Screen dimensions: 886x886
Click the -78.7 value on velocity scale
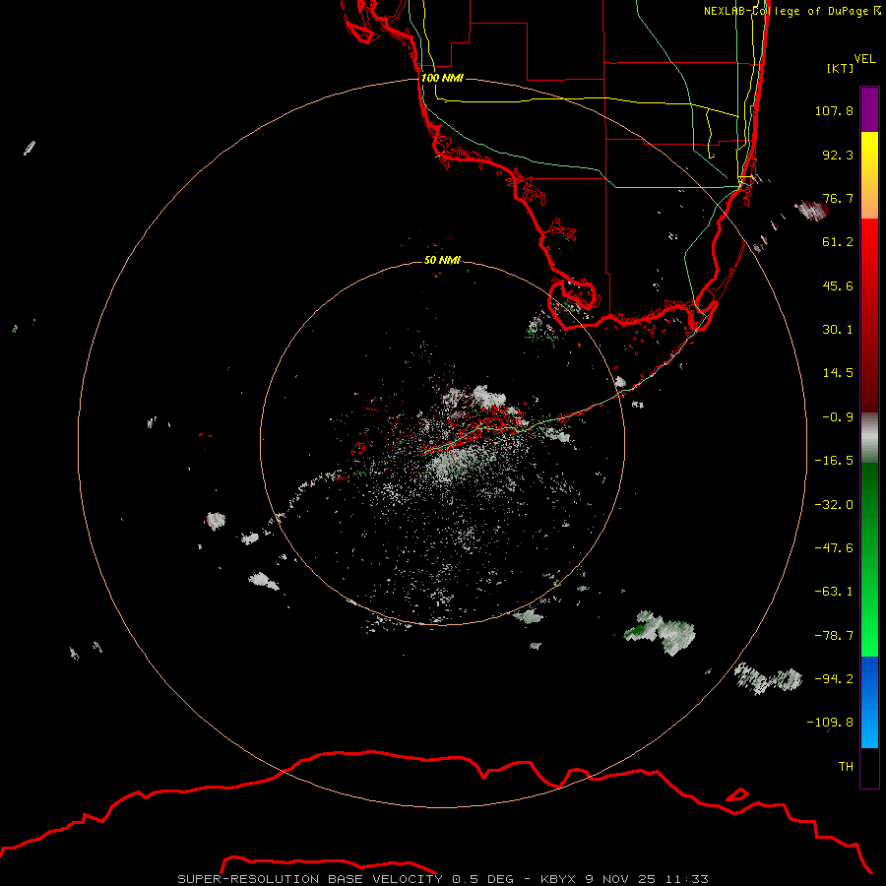[834, 636]
